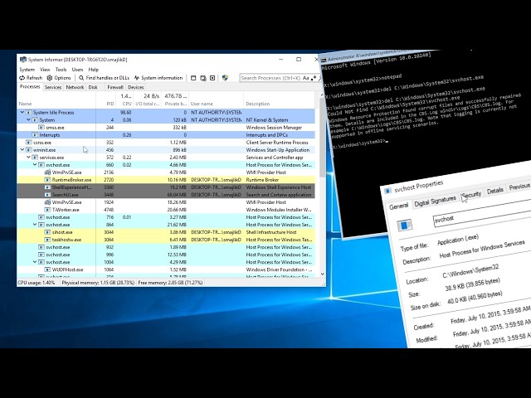The image size is (531, 398).
Task: Open the Help menu
Action: pyautogui.click(x=94, y=70)
